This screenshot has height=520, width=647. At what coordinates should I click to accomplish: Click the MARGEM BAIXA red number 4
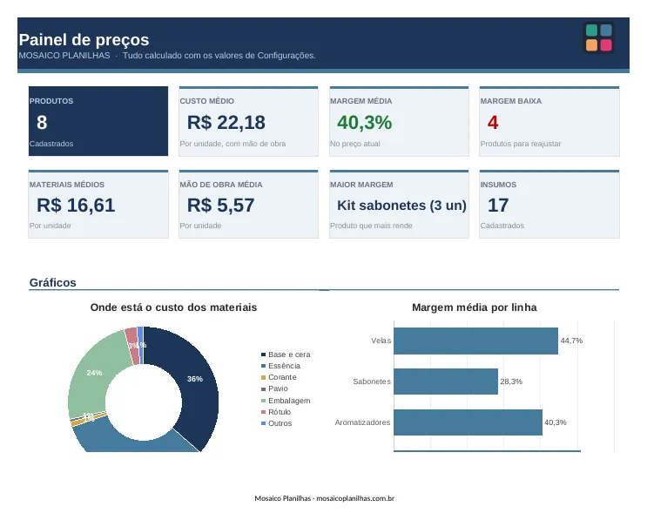click(x=493, y=123)
